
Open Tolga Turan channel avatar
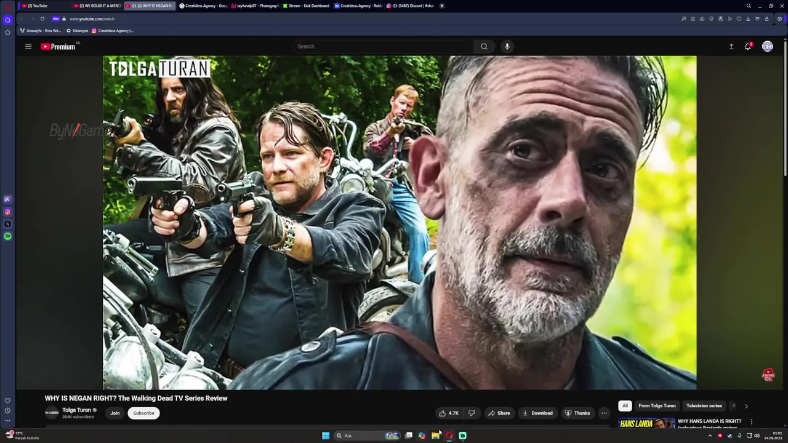[52, 413]
